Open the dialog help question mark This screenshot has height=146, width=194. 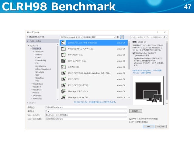tap(158, 32)
